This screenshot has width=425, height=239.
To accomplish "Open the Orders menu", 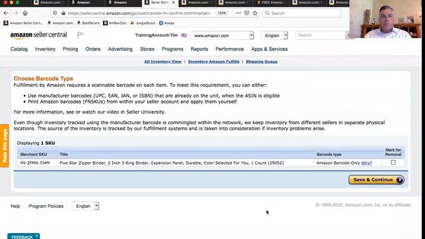I will tap(93, 49).
